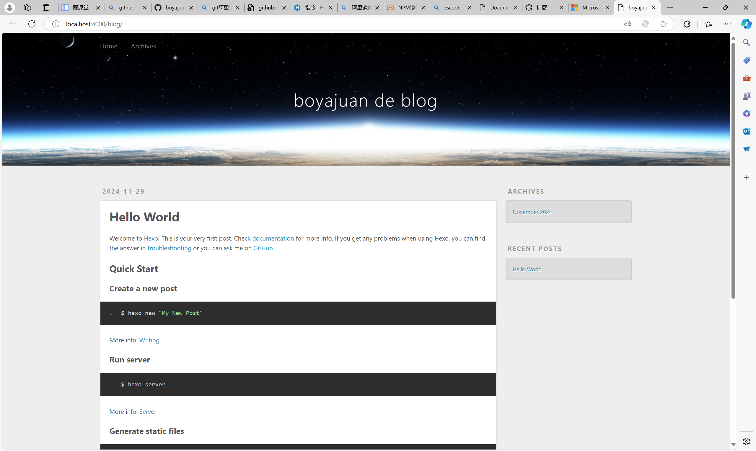The image size is (756, 451).
Task: Click the translate page icon in address bar
Action: pos(628,24)
